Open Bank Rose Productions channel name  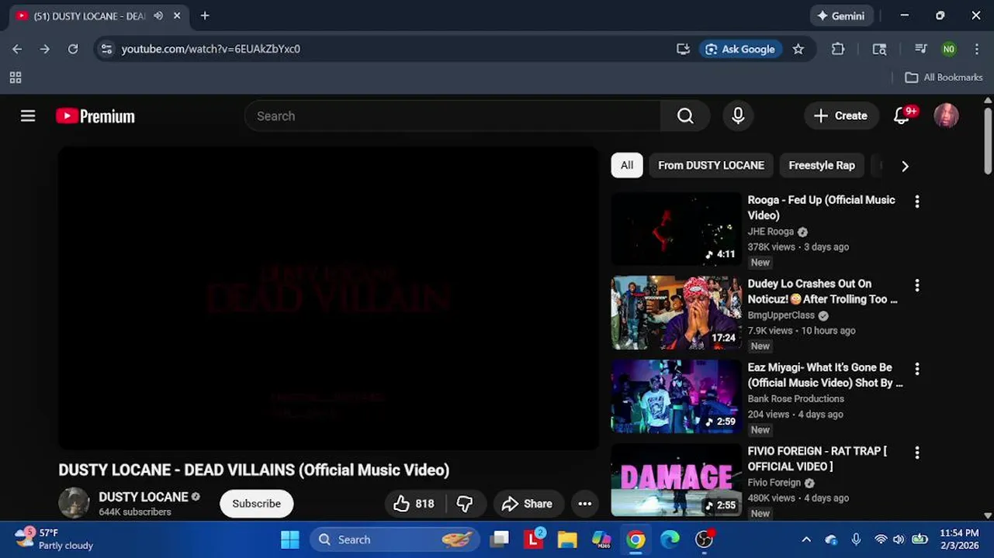(x=795, y=399)
